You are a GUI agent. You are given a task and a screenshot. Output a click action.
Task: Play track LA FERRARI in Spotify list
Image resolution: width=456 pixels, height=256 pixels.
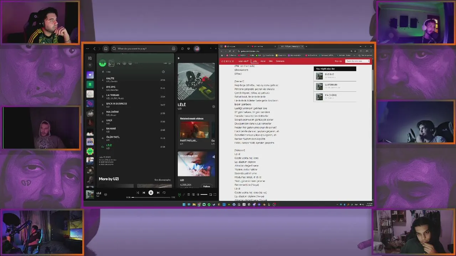click(135, 96)
